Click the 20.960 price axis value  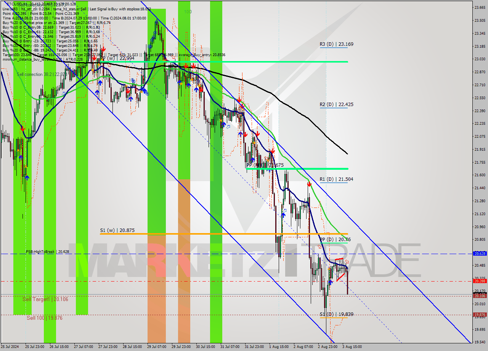pos(480,227)
